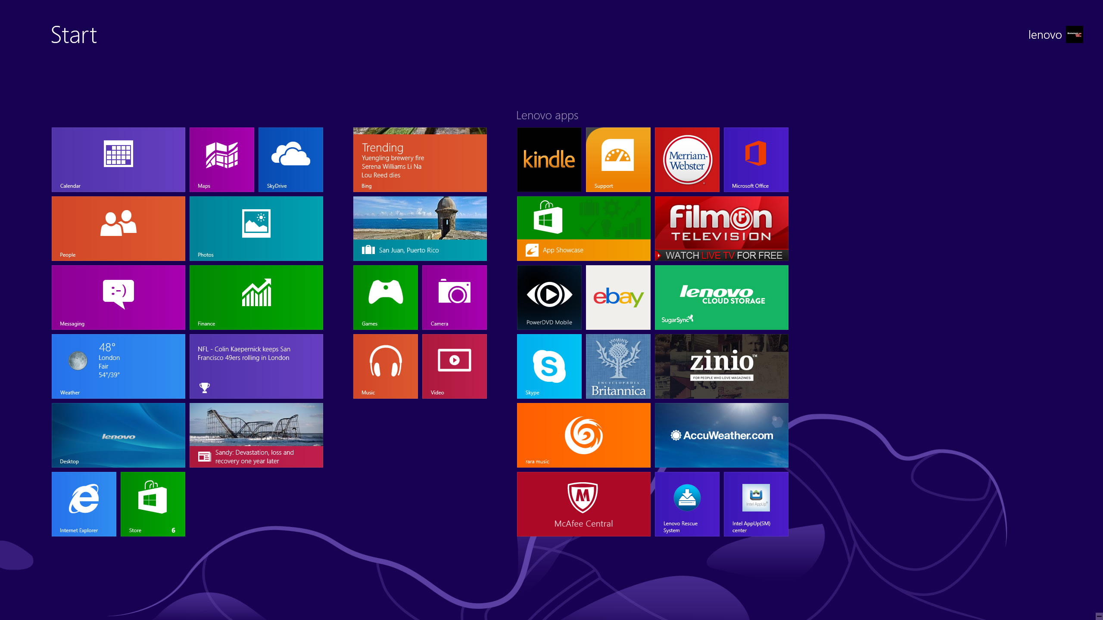Open the NFL Colin Kaepernick sports headline
1103x620 pixels.
256,366
